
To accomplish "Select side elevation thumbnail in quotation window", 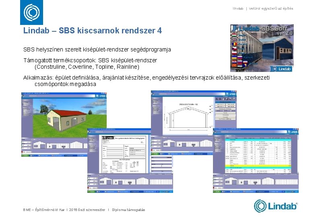I will (124, 182).
